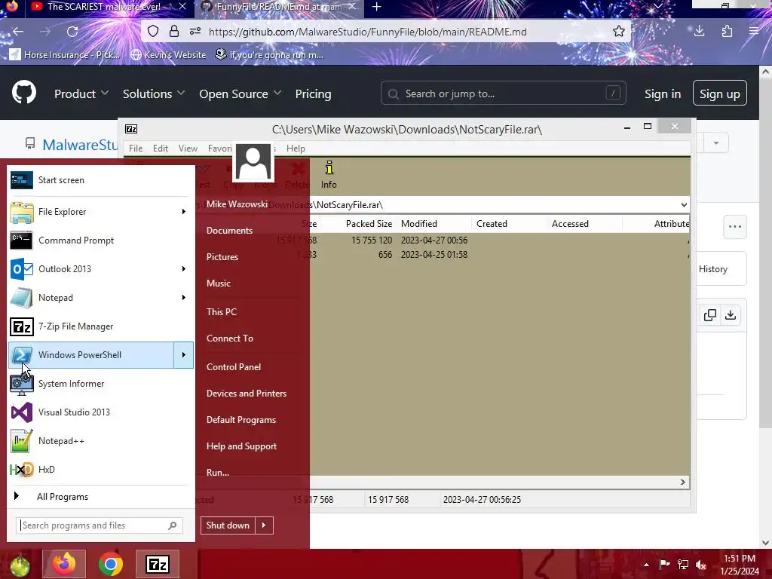Image resolution: width=772 pixels, height=579 pixels.
Task: Click the user account picture
Action: (253, 162)
